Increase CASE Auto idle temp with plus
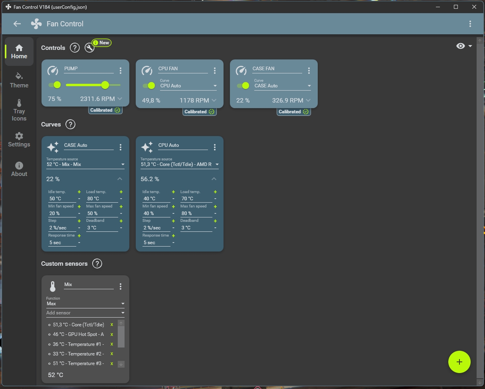Viewport: 485px width, 389px height. pyautogui.click(x=79, y=192)
